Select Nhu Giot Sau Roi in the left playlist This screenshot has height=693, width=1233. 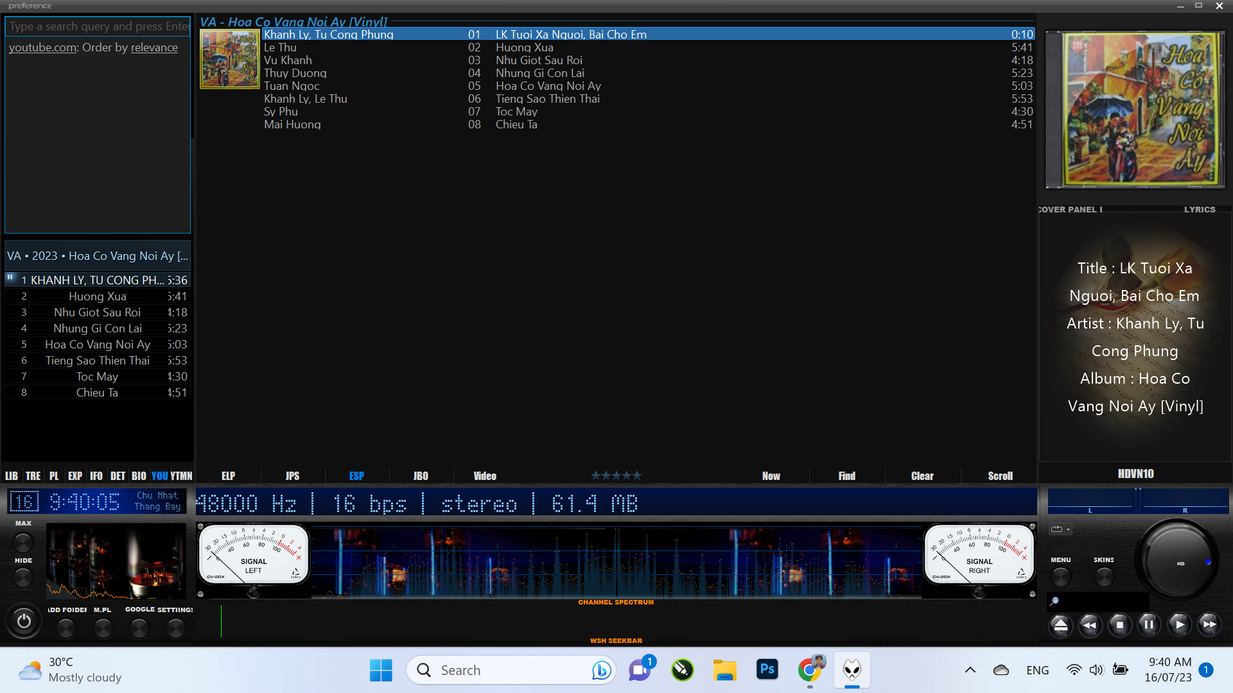coord(97,312)
